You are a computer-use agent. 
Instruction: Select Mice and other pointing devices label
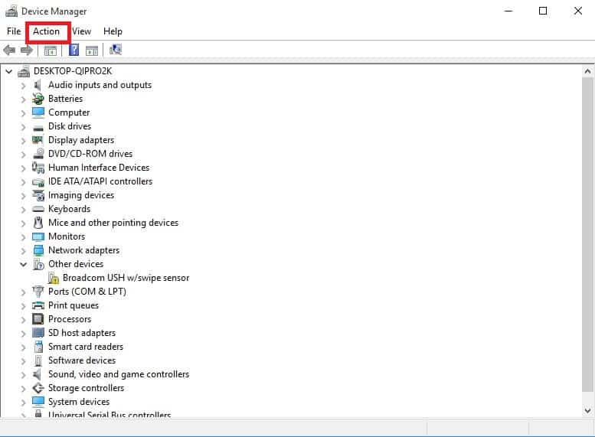pos(113,223)
